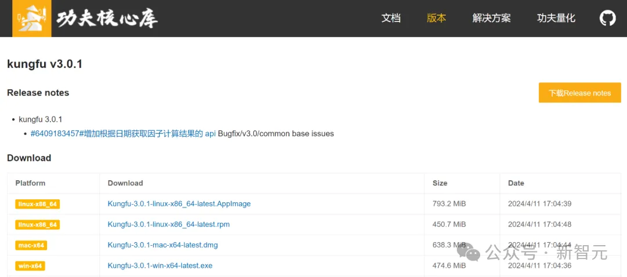
Task: Download the linux AppImage file
Action: [179, 204]
